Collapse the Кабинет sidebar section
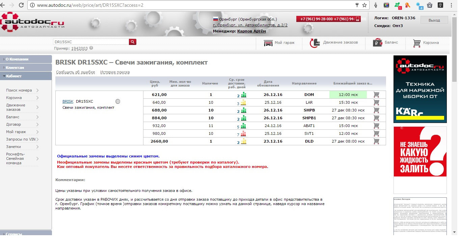This screenshot has height=246, width=461. coord(26,76)
